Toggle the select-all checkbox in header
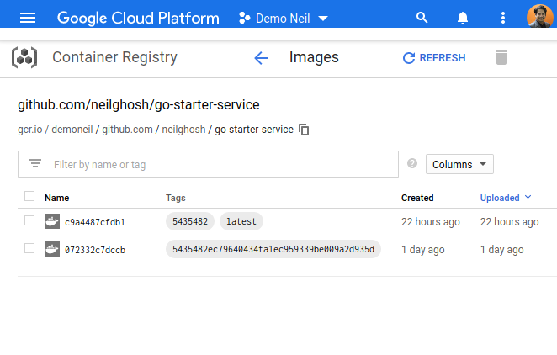The height and width of the screenshot is (355, 557). 29,197
